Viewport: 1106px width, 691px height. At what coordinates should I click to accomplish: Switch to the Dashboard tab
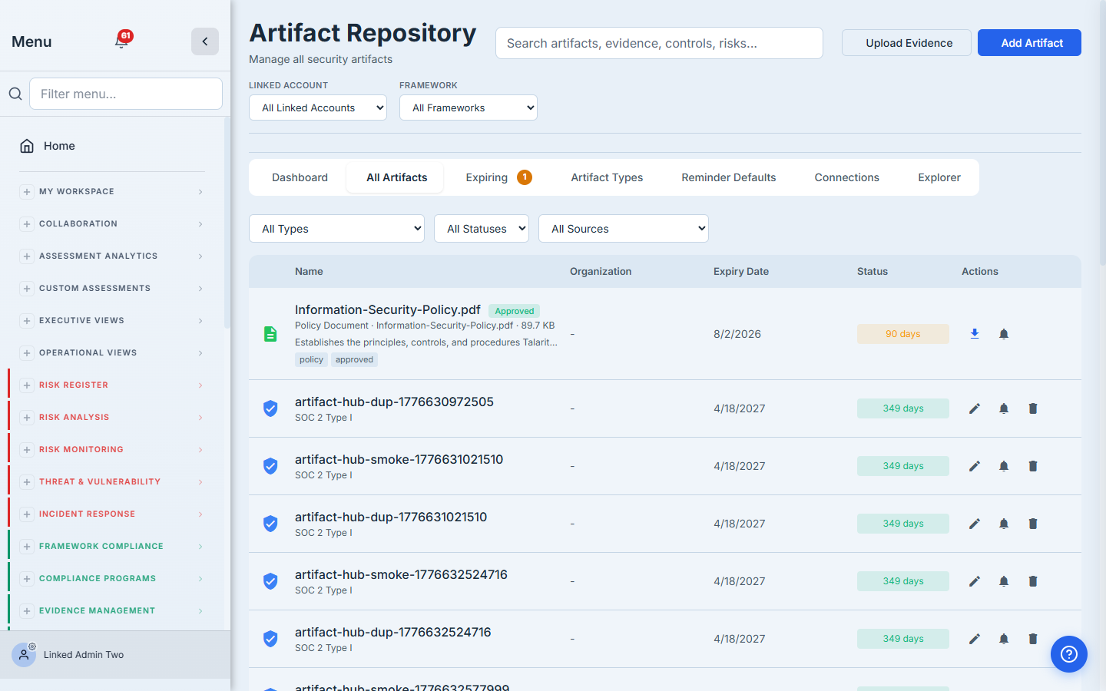tap(300, 177)
